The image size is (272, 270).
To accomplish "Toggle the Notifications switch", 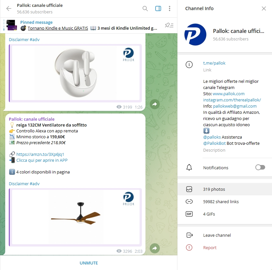I will click(260, 167).
